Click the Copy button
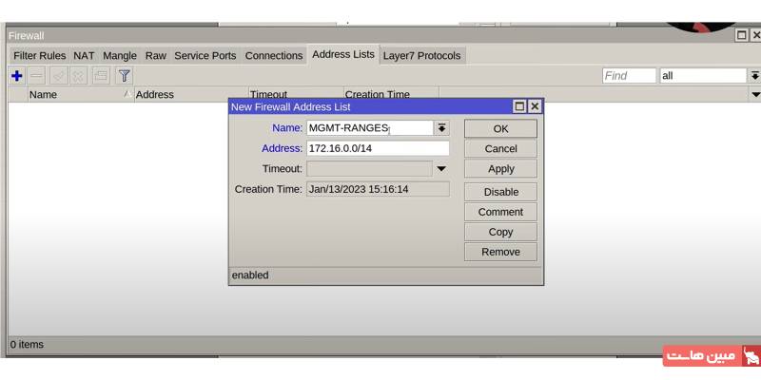The width and height of the screenshot is (761, 380). coord(501,232)
